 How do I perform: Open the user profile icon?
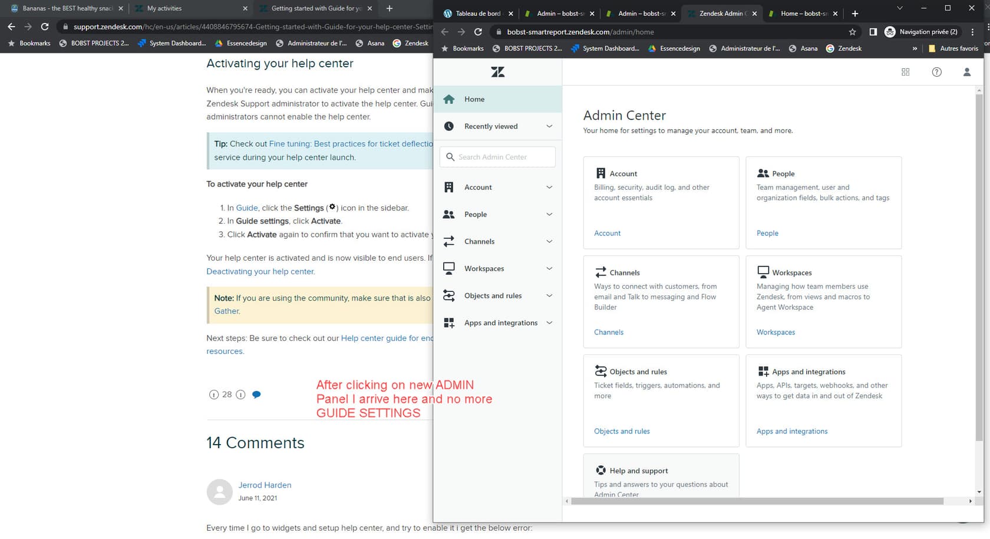966,72
